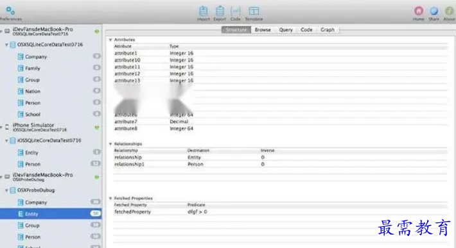Select Group under OSXSQLiteCoreDataTest0716

[51, 79]
